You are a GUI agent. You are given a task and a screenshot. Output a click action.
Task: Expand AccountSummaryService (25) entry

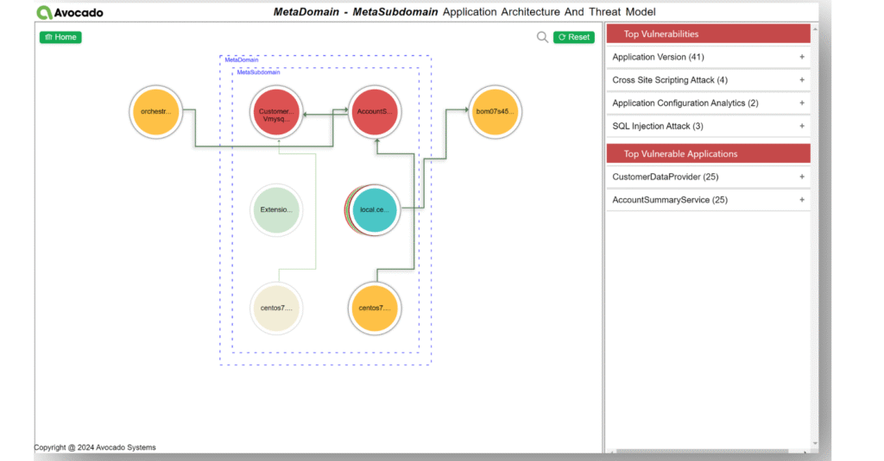pyautogui.click(x=801, y=200)
